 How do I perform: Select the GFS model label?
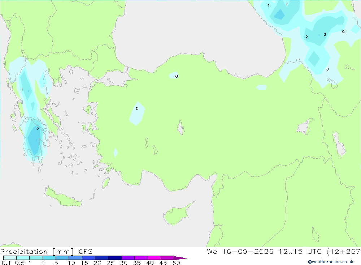[86, 252]
